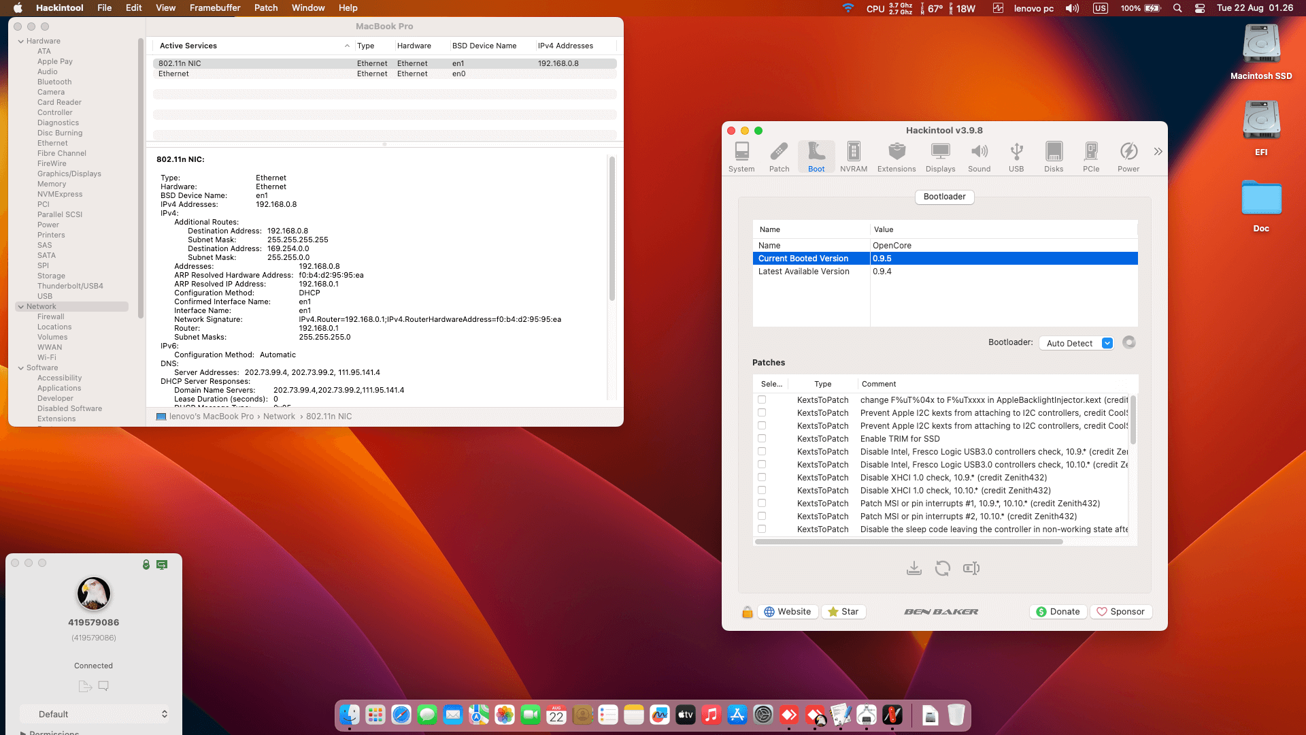Collapse the Hardware tree section
This screenshot has height=735, width=1306.
21,42
